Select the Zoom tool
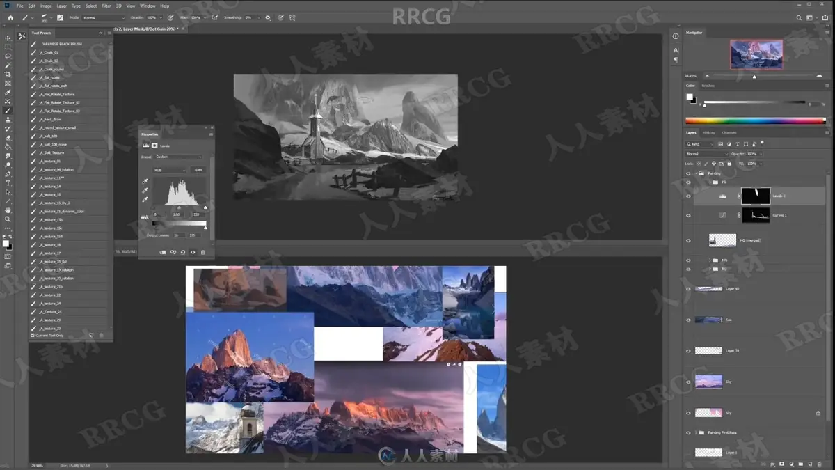The height and width of the screenshot is (470, 835). (8, 219)
